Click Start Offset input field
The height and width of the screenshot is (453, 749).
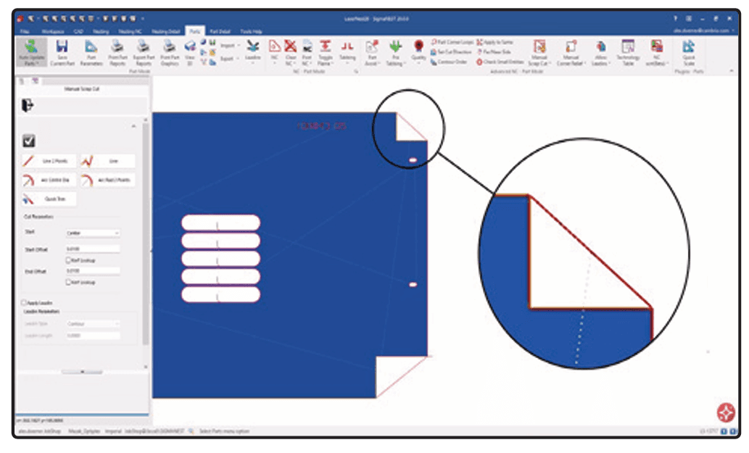pos(93,249)
